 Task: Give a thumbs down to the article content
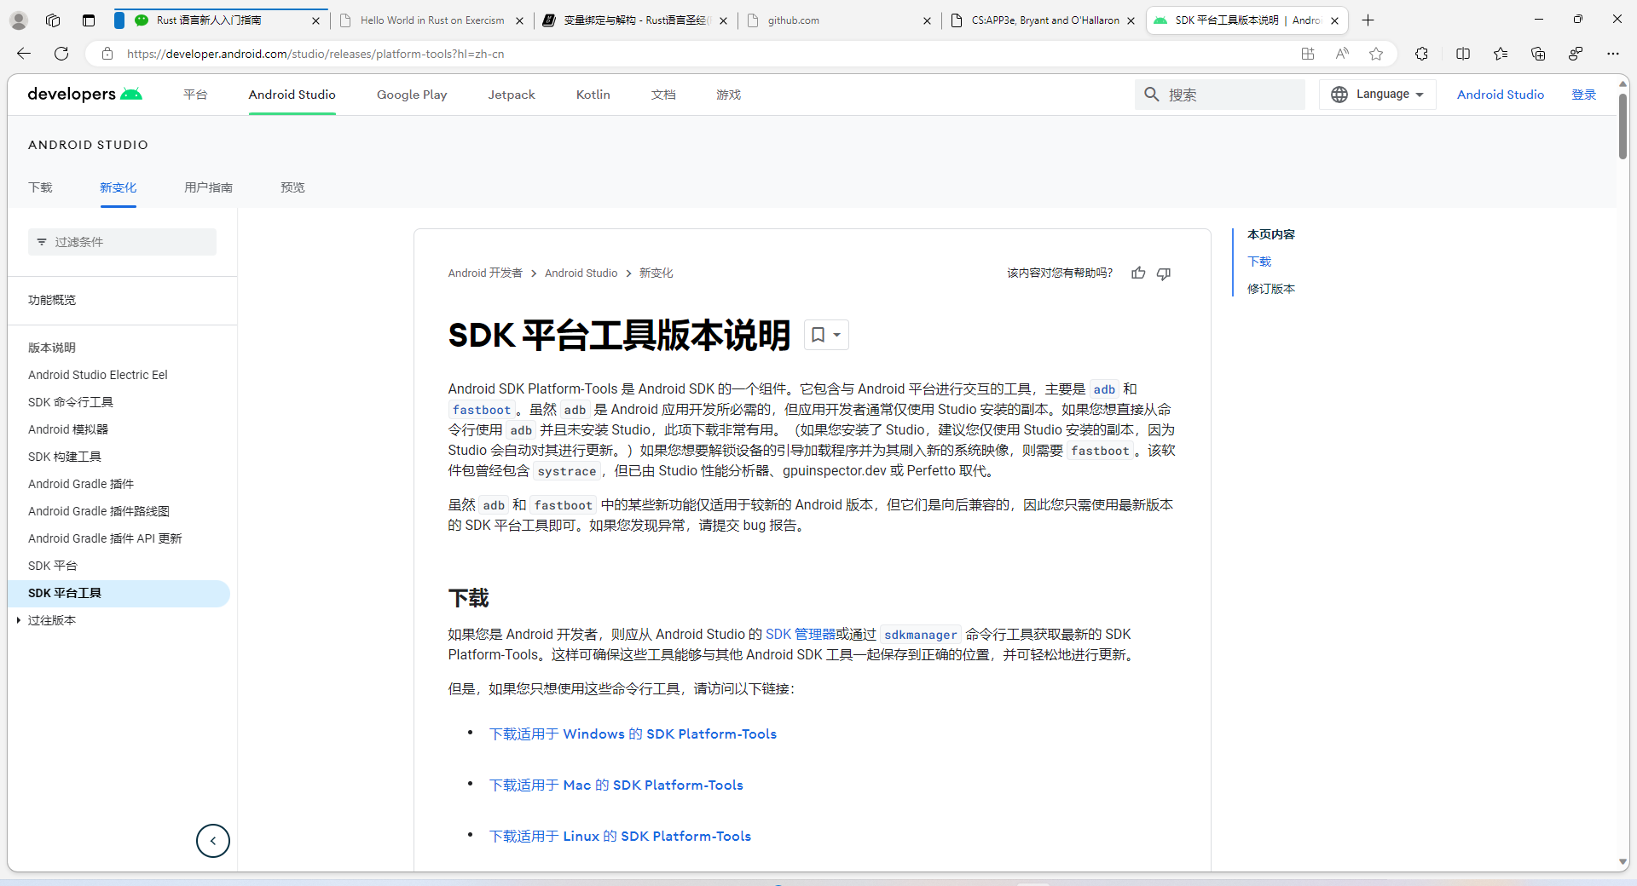coord(1163,273)
